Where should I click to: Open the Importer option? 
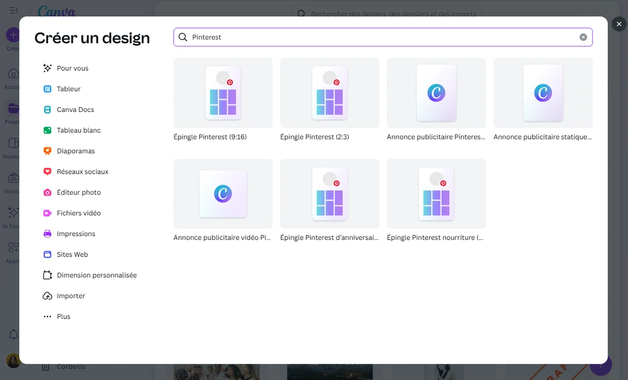(x=71, y=296)
